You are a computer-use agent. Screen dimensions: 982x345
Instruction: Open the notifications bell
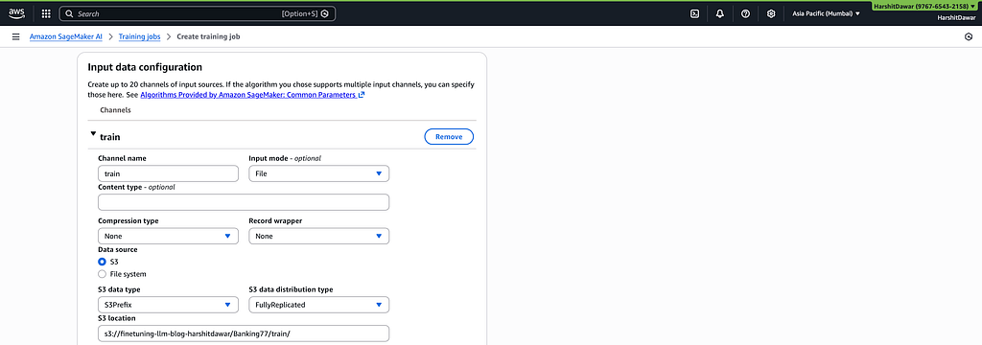720,13
